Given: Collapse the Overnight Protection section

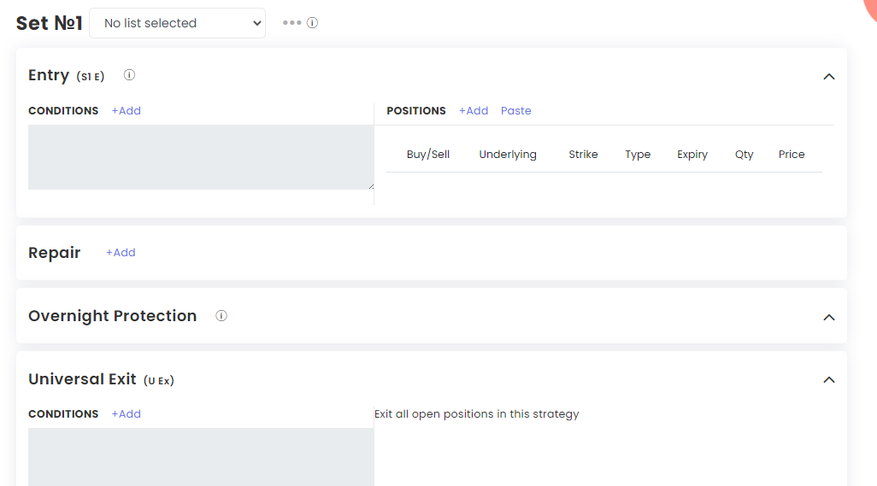Looking at the screenshot, I should click(829, 317).
